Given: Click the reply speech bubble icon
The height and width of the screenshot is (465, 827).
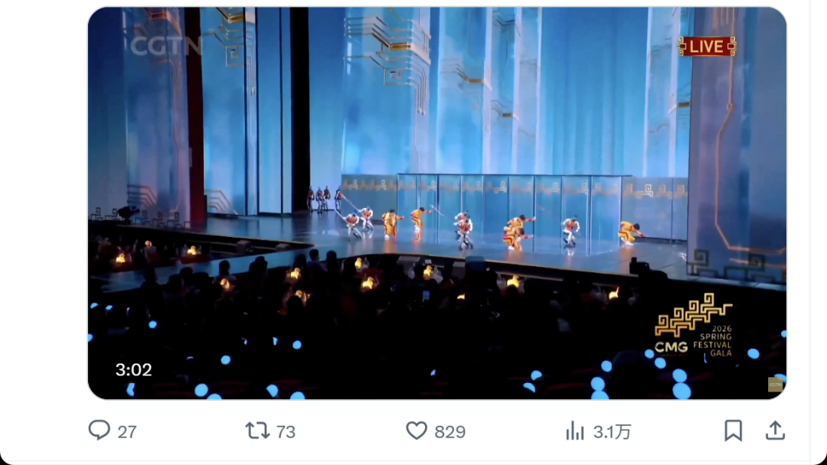Looking at the screenshot, I should 100,430.
